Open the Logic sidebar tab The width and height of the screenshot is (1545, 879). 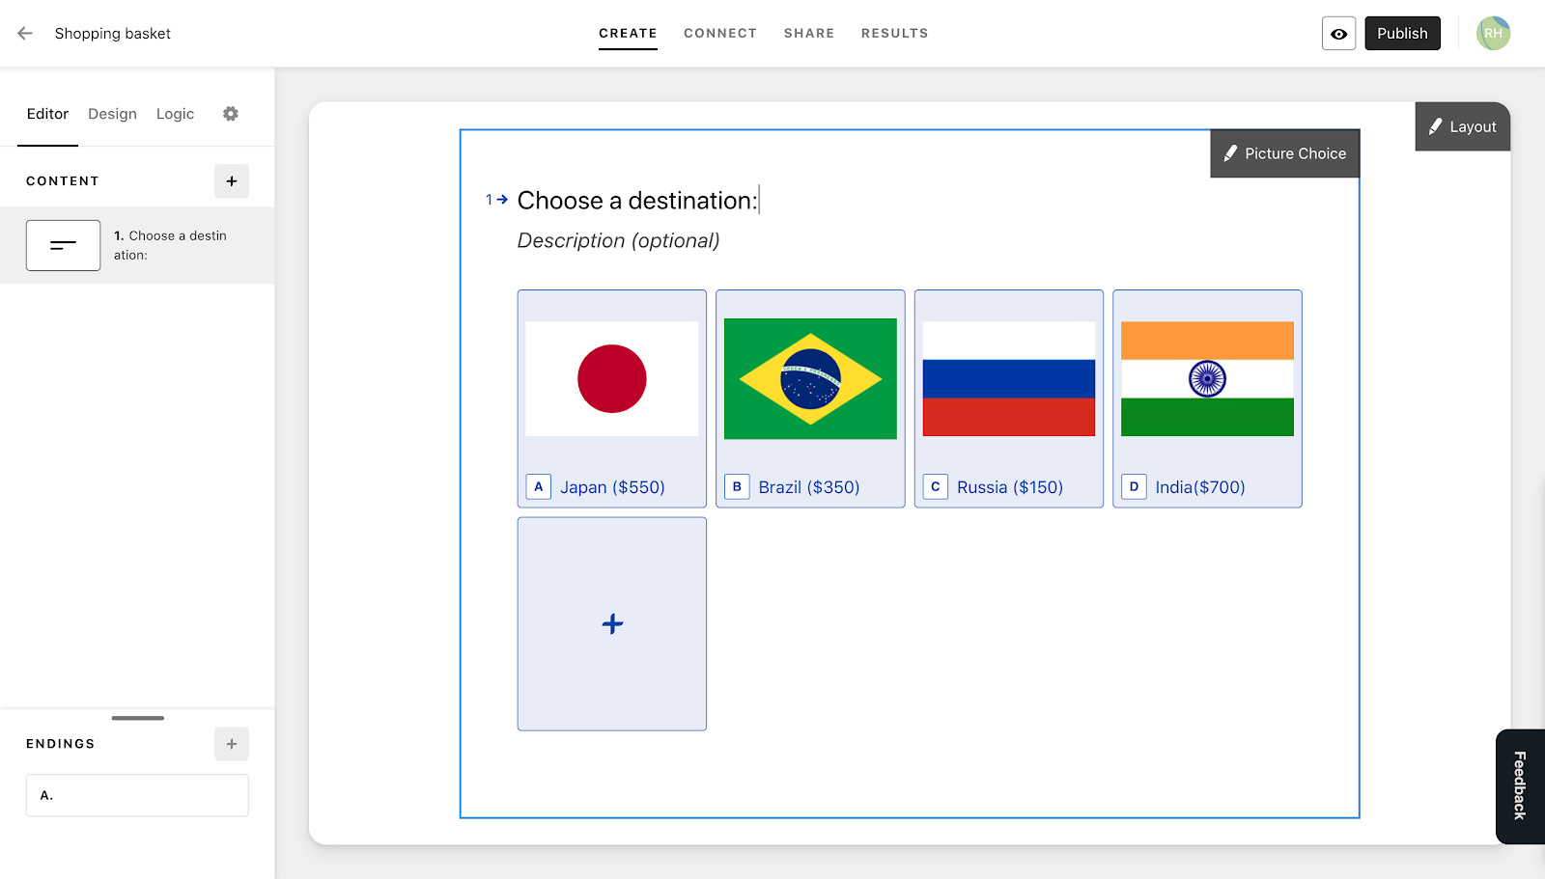click(175, 114)
